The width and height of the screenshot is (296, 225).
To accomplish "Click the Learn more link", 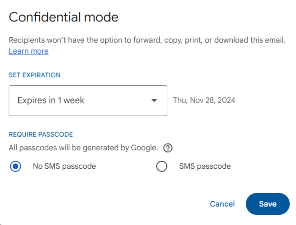I will pos(28,51).
